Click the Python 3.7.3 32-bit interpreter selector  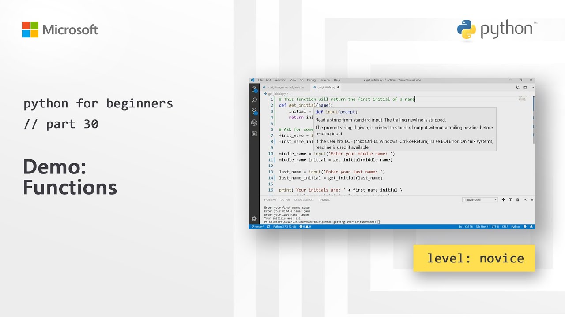(284, 227)
